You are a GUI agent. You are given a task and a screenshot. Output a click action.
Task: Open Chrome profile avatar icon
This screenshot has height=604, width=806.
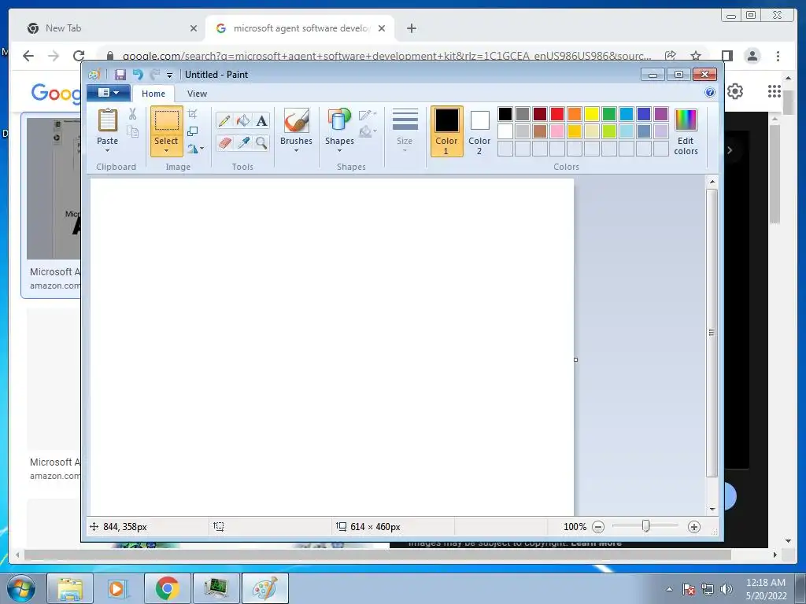pyautogui.click(x=752, y=56)
